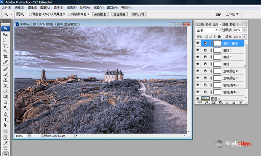Click the create new group folder icon
The image size is (261, 156).
pyautogui.click(x=227, y=102)
